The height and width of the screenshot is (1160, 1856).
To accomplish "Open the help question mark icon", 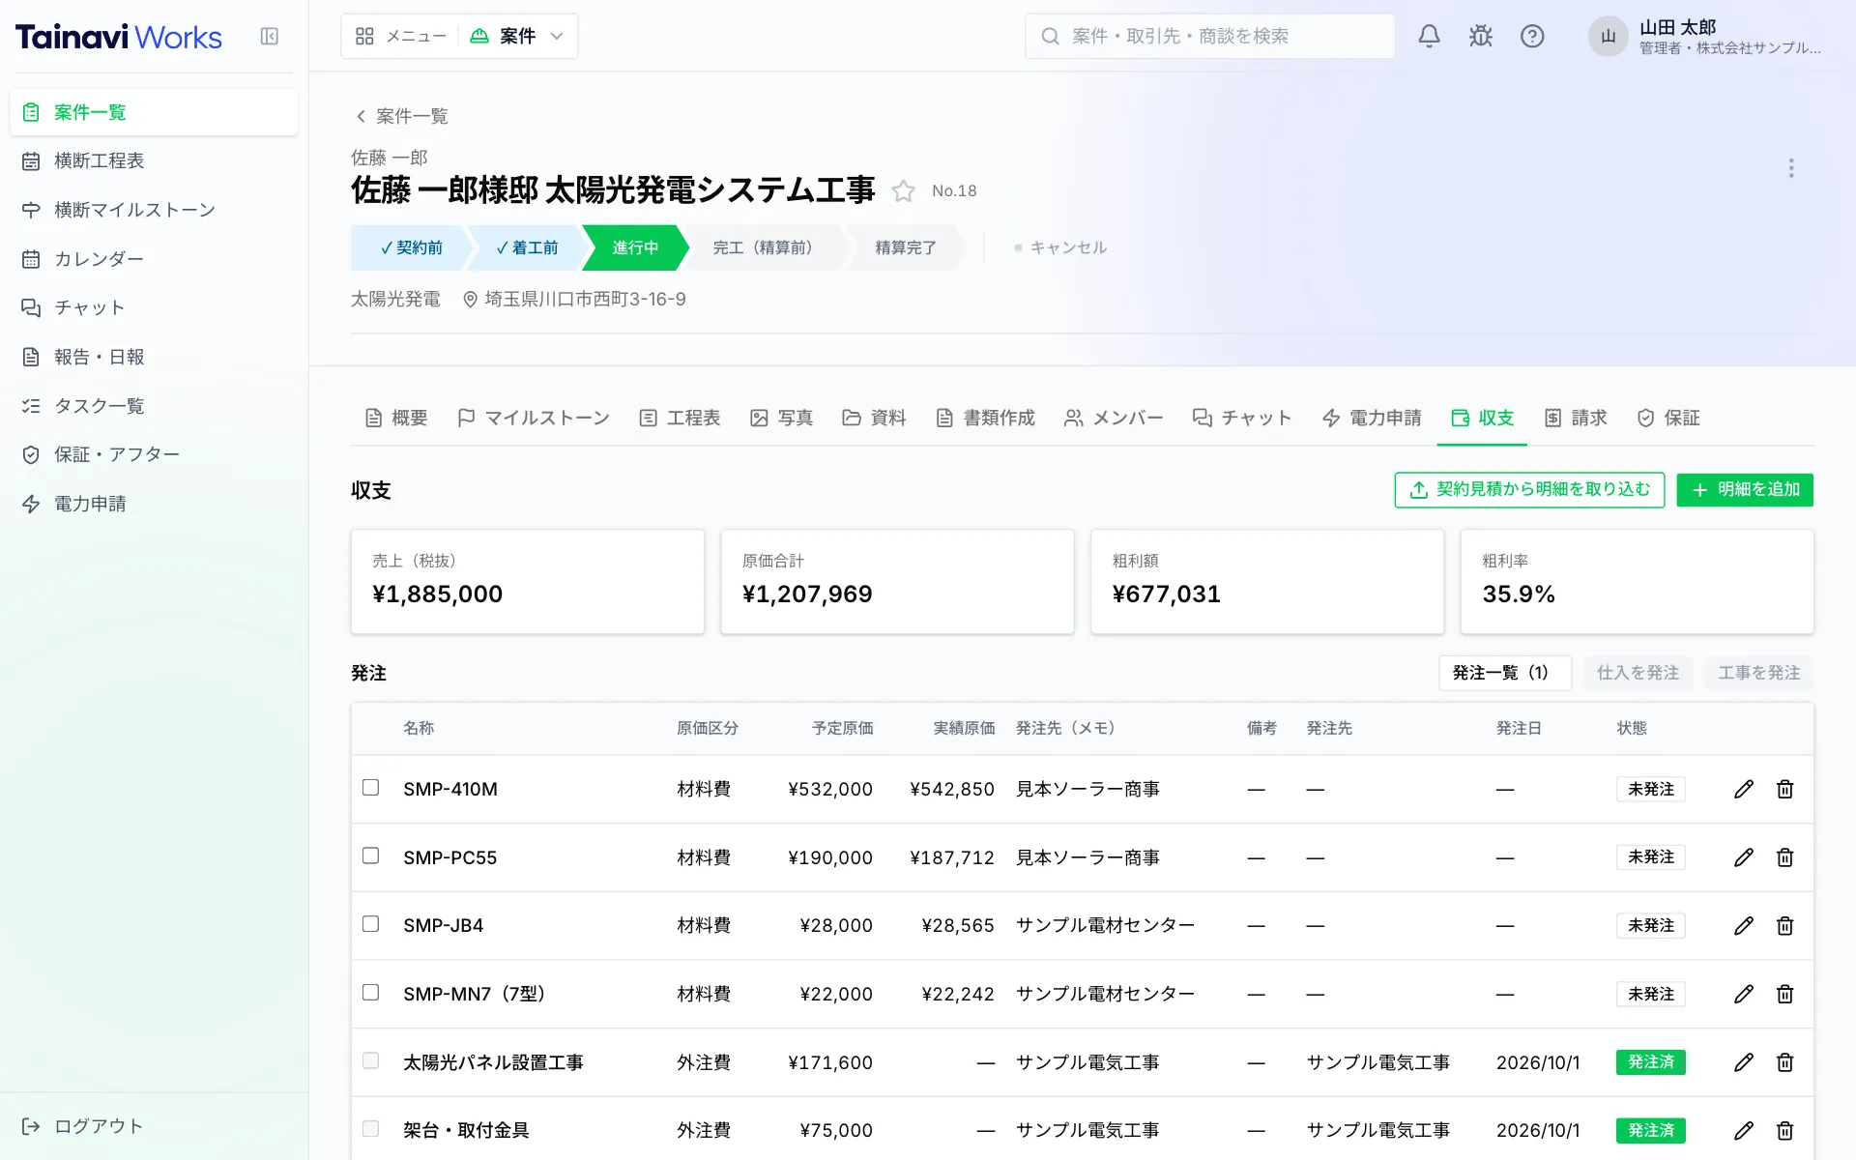I will pyautogui.click(x=1532, y=37).
